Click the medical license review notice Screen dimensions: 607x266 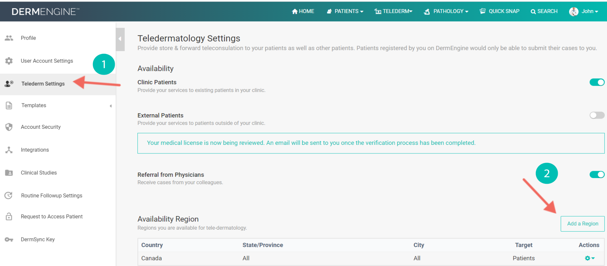click(371, 143)
